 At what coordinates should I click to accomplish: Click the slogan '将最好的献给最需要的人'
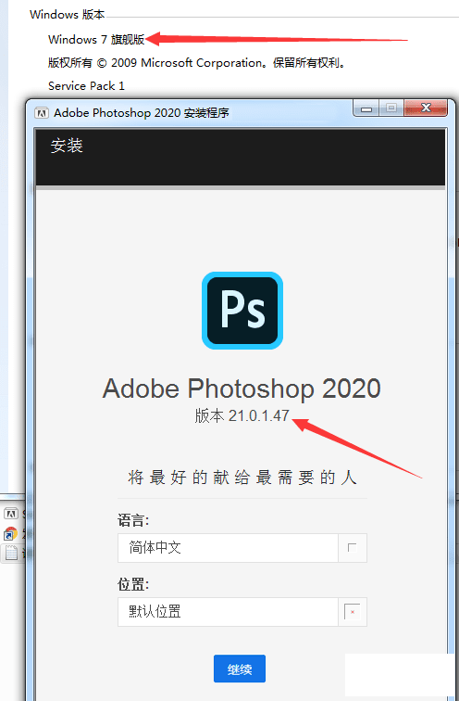point(242,478)
